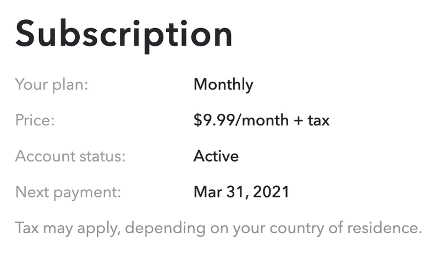440x254 pixels.
Task: Select the Active status value
Action: pyautogui.click(x=216, y=156)
